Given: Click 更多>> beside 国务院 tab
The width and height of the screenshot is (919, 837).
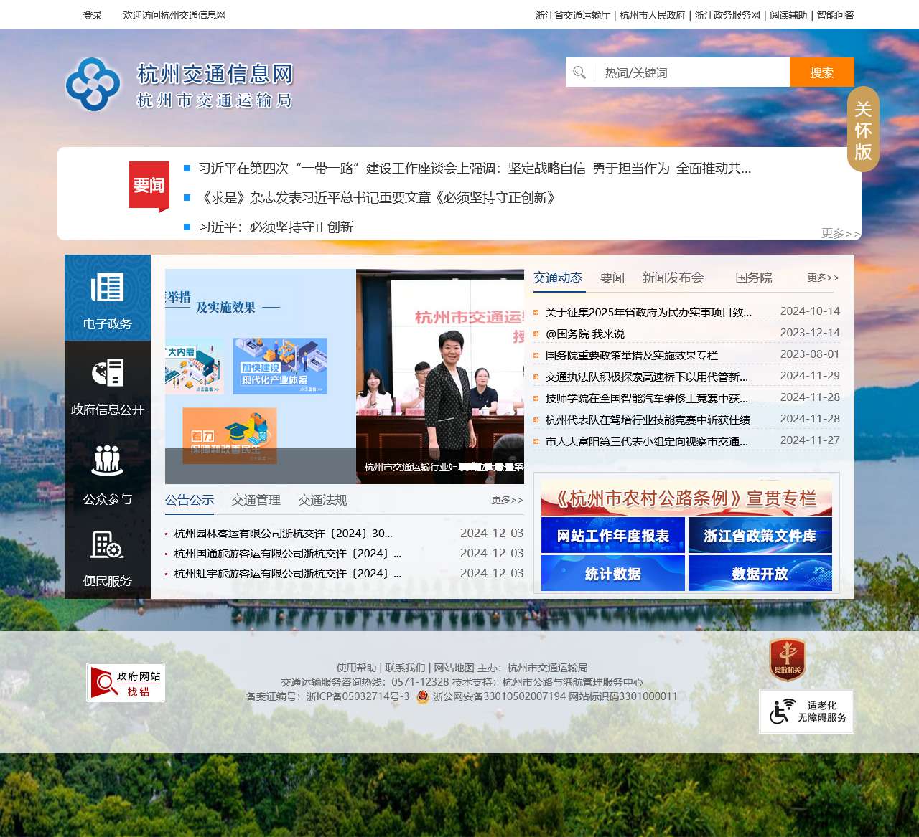Looking at the screenshot, I should point(823,278).
